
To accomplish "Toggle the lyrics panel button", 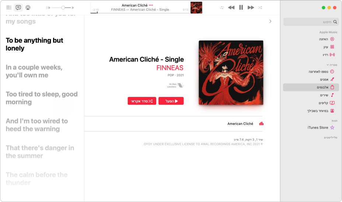I will click(x=18, y=8).
